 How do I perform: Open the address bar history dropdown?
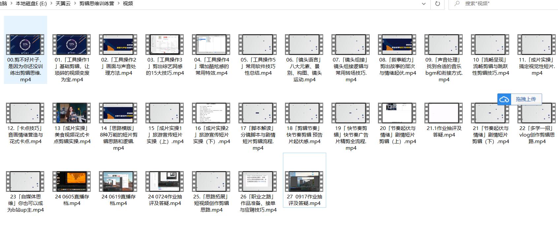pyautogui.click(x=424, y=4)
